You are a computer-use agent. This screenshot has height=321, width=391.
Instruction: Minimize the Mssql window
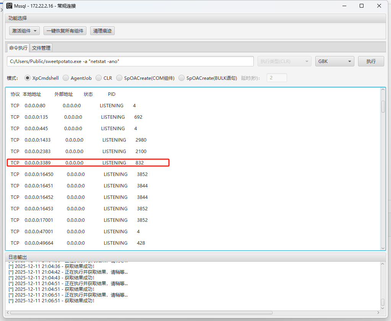tap(344, 6)
